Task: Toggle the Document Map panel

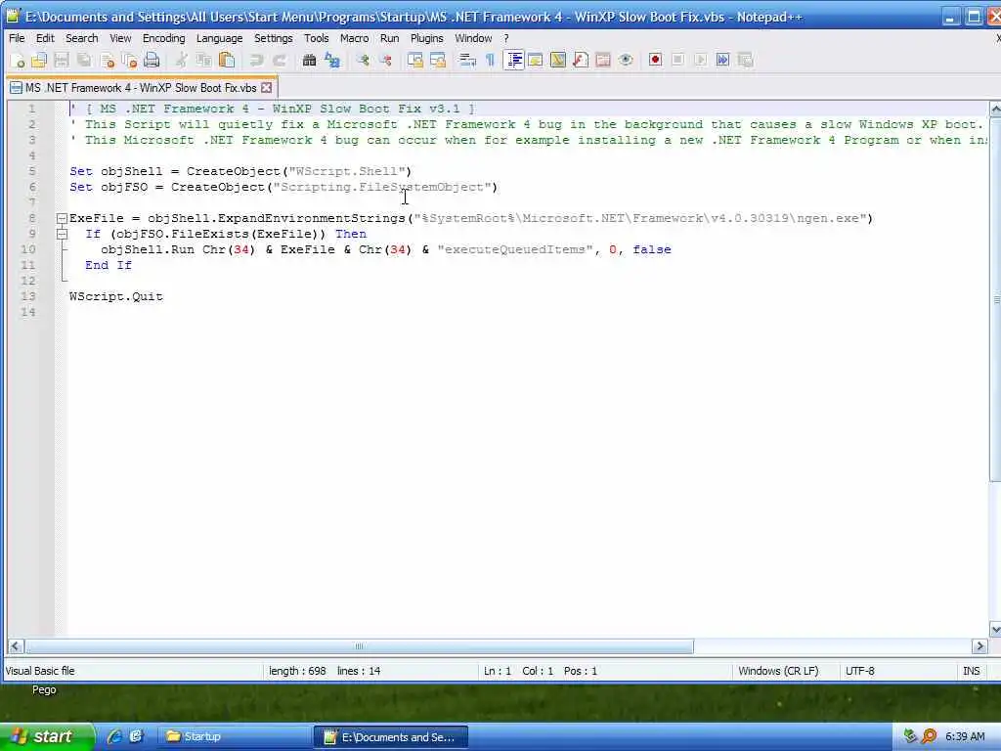Action: [x=558, y=60]
